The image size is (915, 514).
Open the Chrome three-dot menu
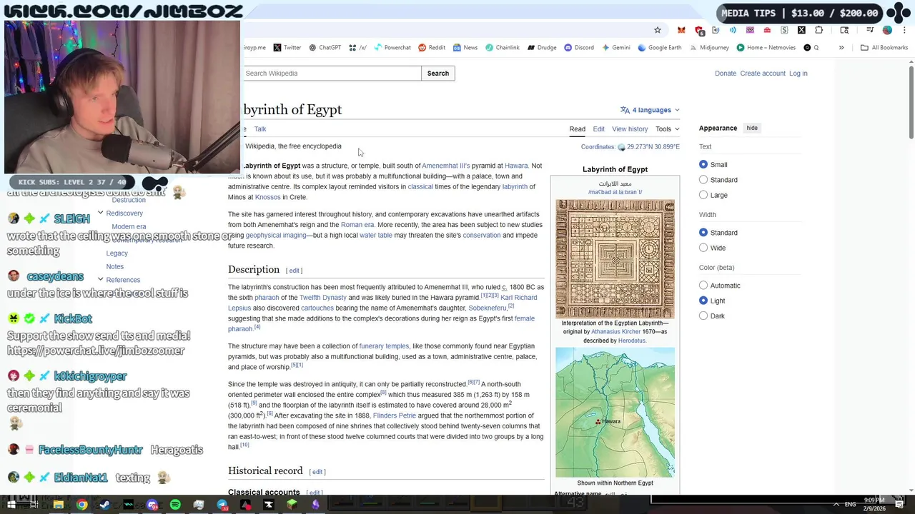click(904, 30)
